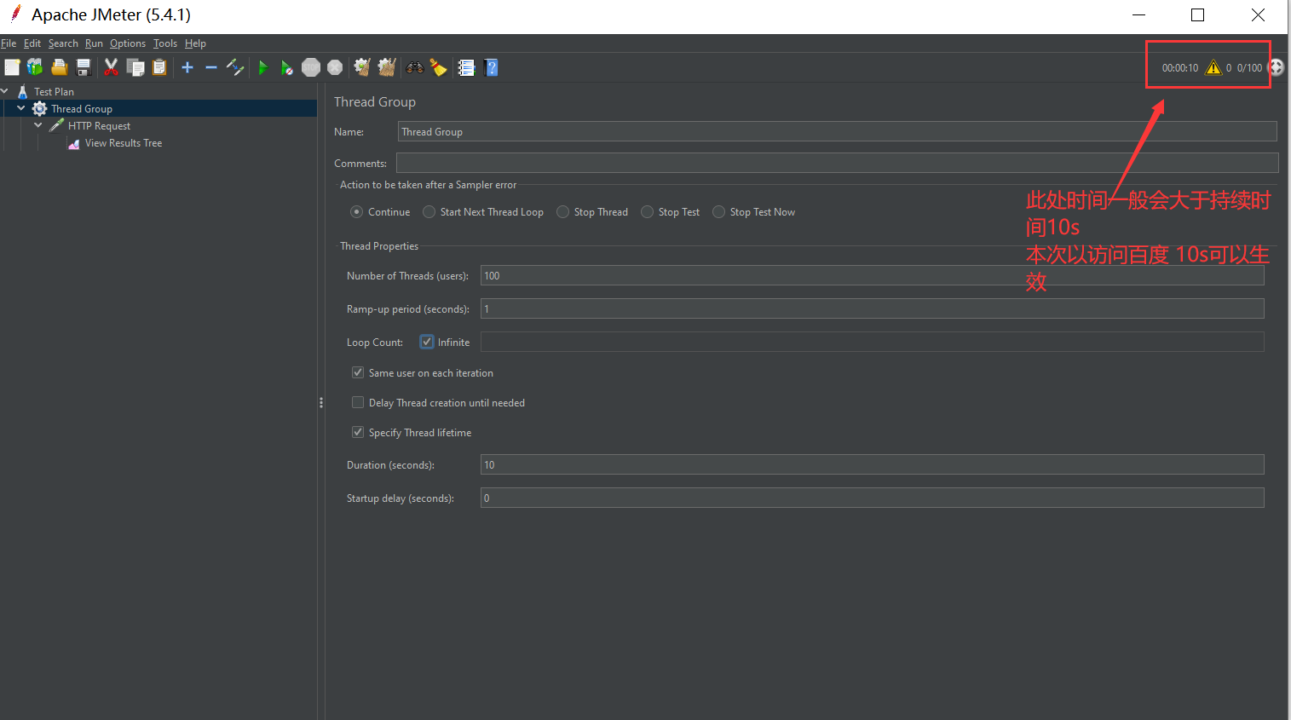1291x720 pixels.
Task: Open the Templates toolbar icon
Action: pyautogui.click(x=35, y=67)
